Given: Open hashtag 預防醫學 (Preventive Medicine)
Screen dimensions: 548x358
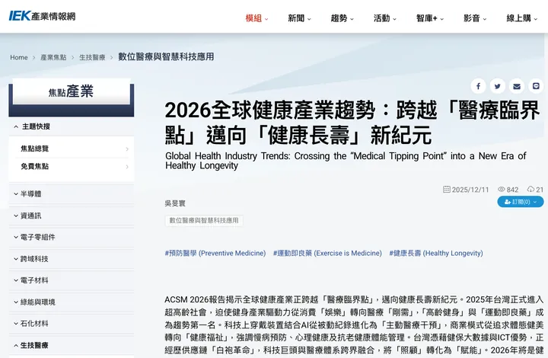Looking at the screenshot, I should tap(215, 253).
